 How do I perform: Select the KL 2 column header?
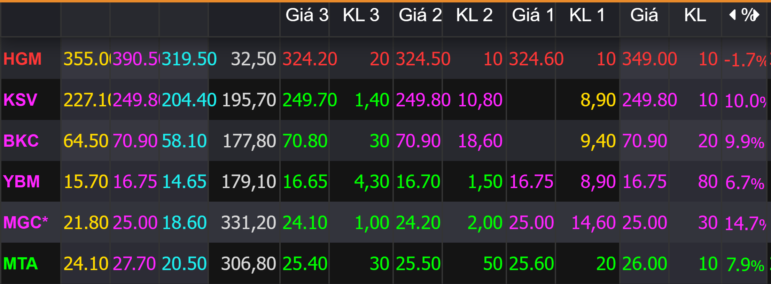474,15
